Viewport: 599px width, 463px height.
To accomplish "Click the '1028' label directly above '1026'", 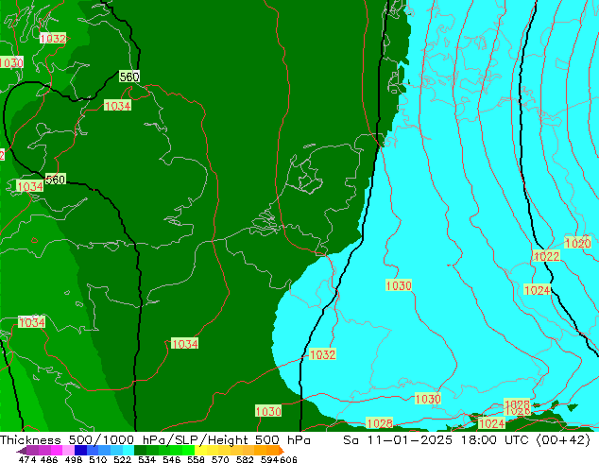I will pos(517,403).
